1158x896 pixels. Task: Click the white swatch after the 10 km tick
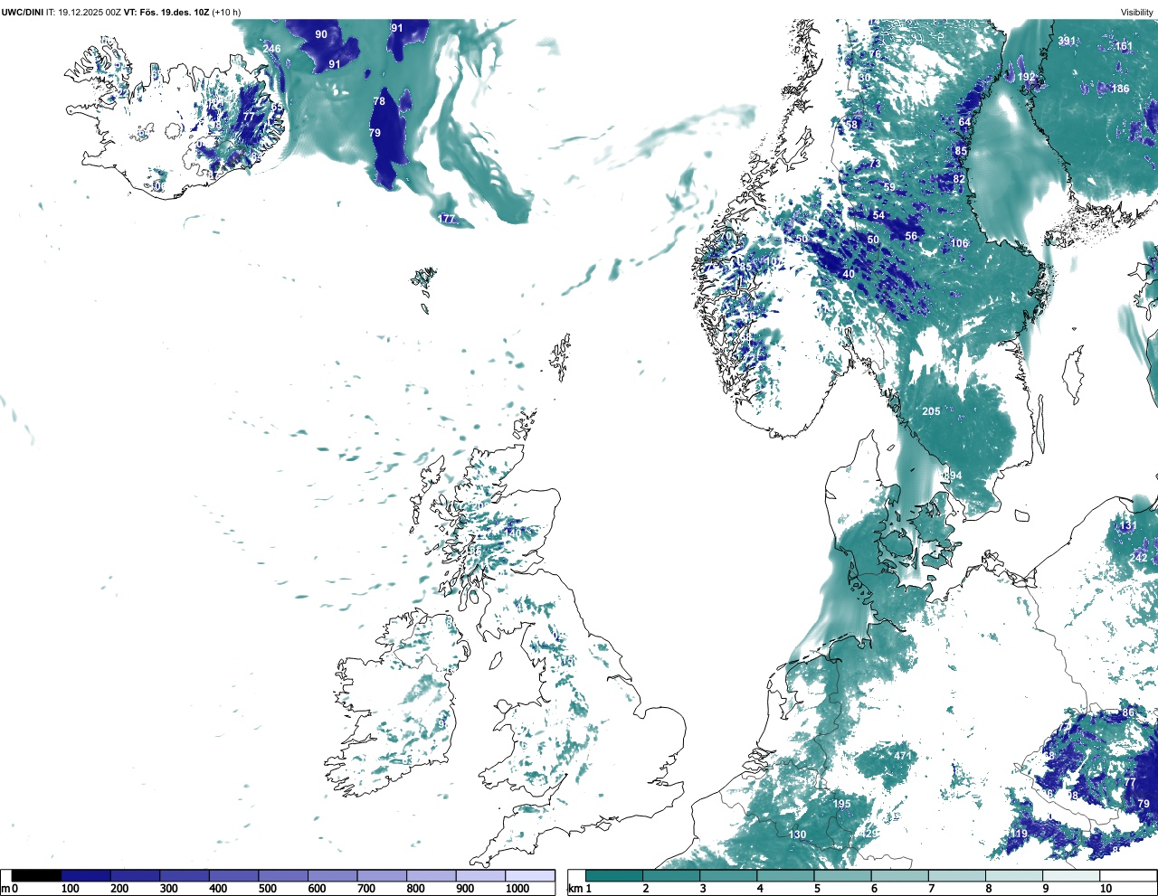click(x=1127, y=875)
